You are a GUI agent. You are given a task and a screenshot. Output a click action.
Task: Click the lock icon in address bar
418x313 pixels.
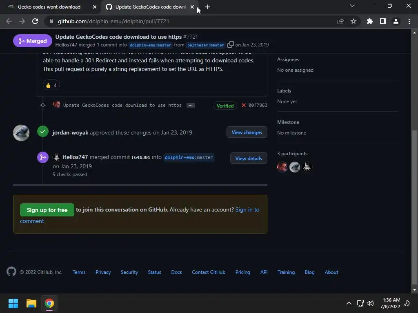point(51,21)
